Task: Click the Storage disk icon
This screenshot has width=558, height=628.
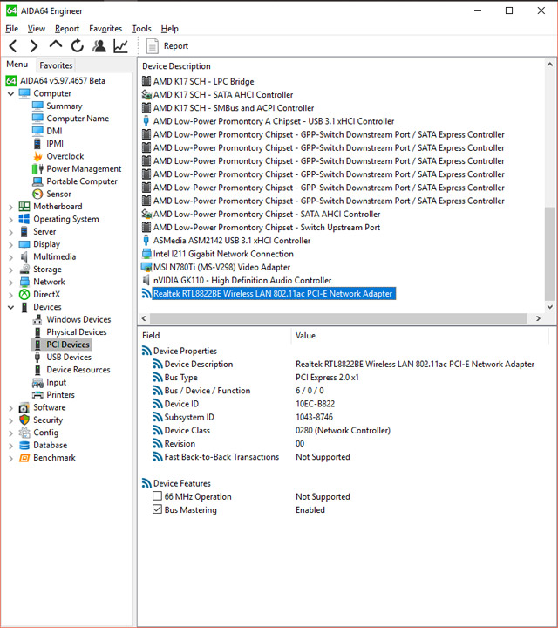Action: (24, 270)
